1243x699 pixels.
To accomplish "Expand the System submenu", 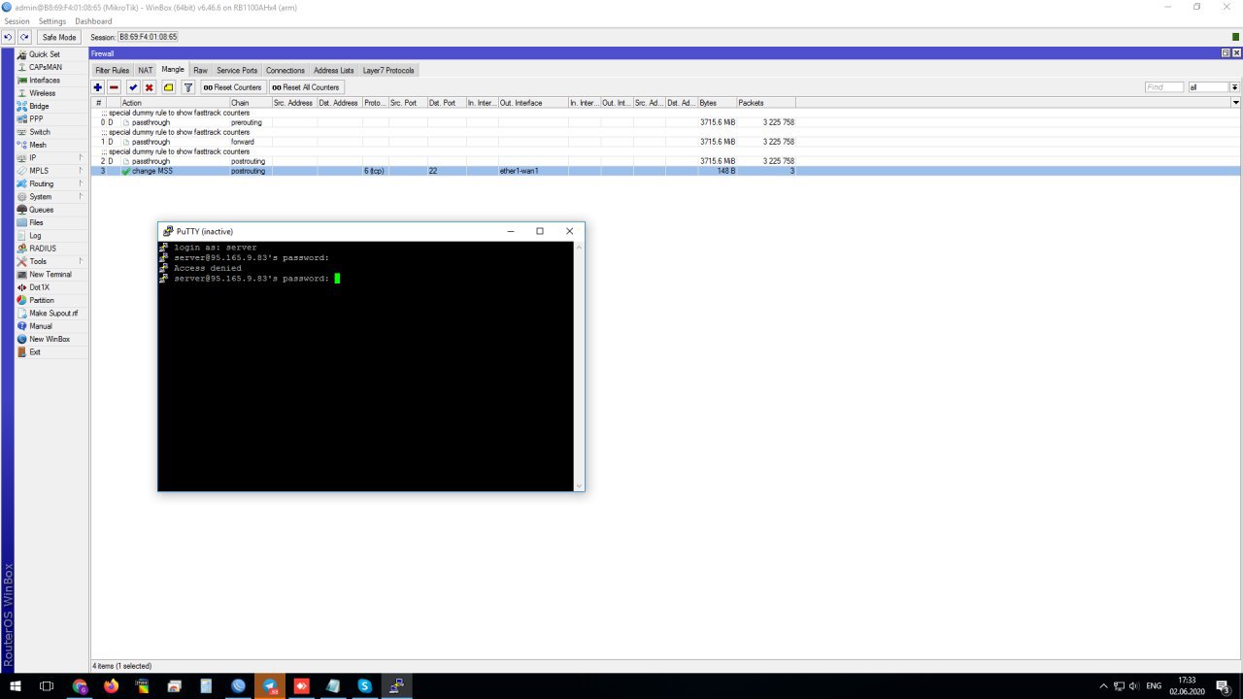I will pyautogui.click(x=50, y=197).
